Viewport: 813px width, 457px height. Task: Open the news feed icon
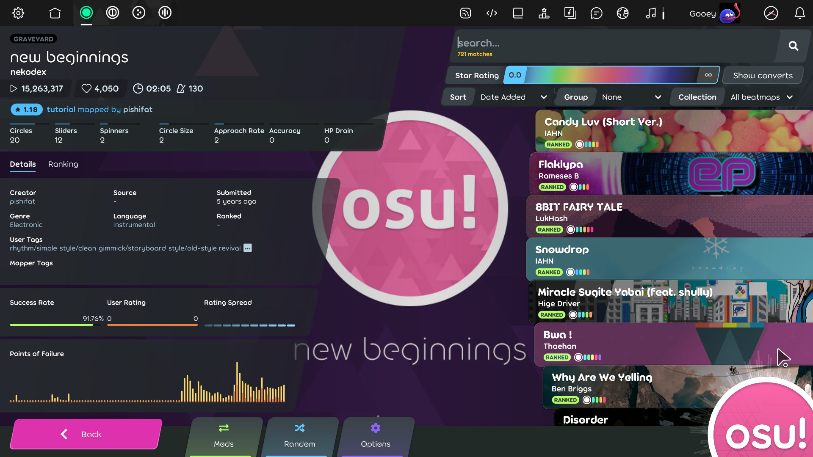[x=465, y=13]
